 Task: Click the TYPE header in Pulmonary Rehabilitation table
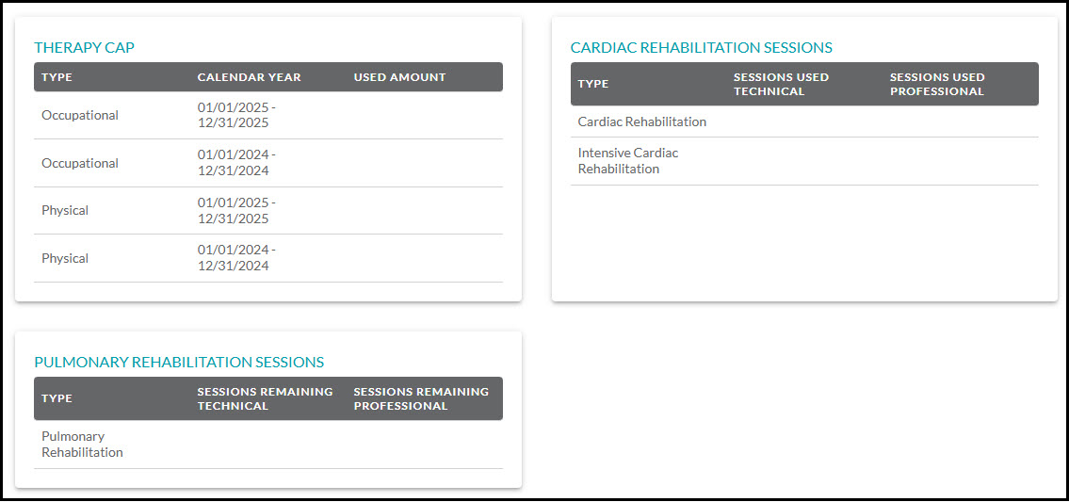(x=57, y=398)
